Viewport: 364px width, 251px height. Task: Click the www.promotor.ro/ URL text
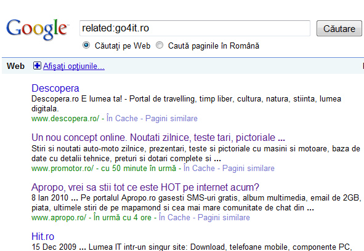point(62,169)
